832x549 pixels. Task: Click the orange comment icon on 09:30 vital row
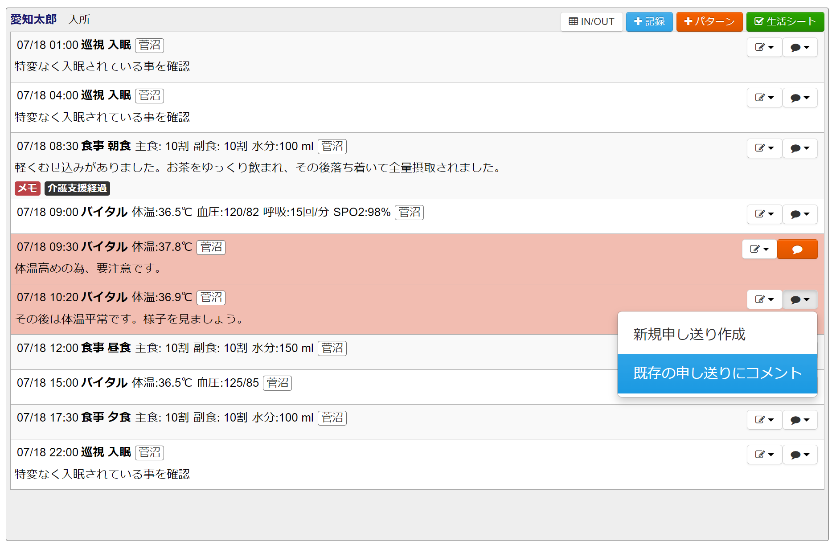point(797,249)
